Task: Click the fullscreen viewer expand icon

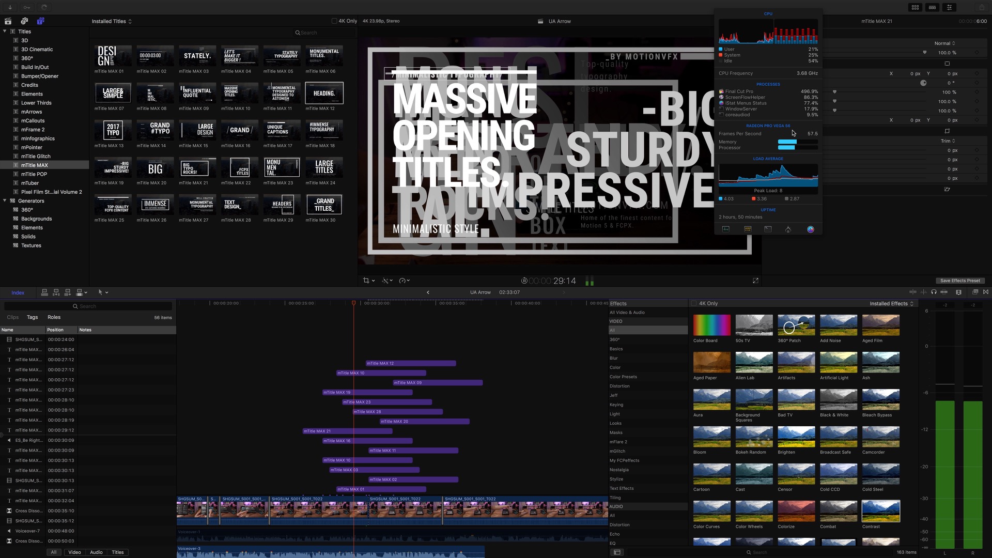Action: coord(755,281)
